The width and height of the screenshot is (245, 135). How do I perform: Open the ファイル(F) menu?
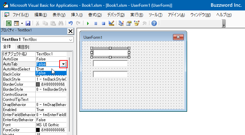(x=21, y=15)
